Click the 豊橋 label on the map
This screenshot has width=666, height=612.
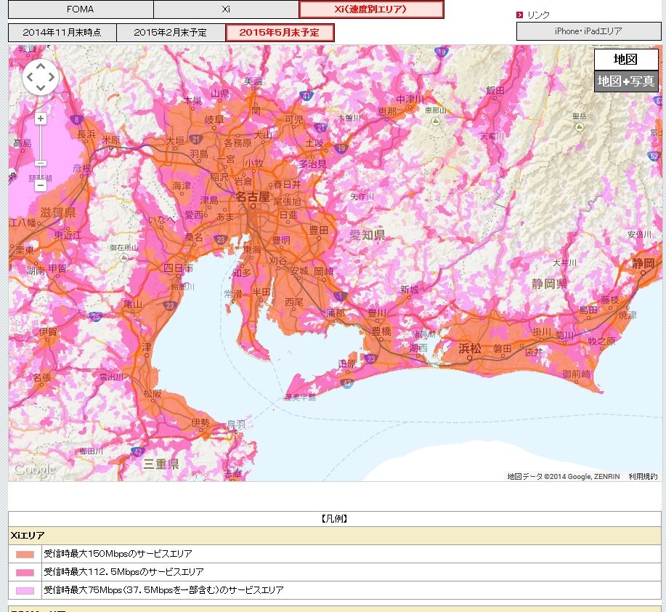click(x=381, y=331)
